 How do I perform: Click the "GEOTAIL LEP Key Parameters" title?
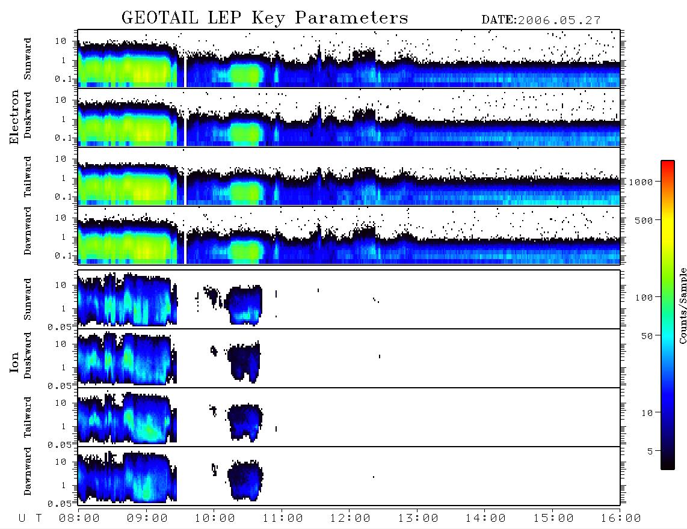265,18
